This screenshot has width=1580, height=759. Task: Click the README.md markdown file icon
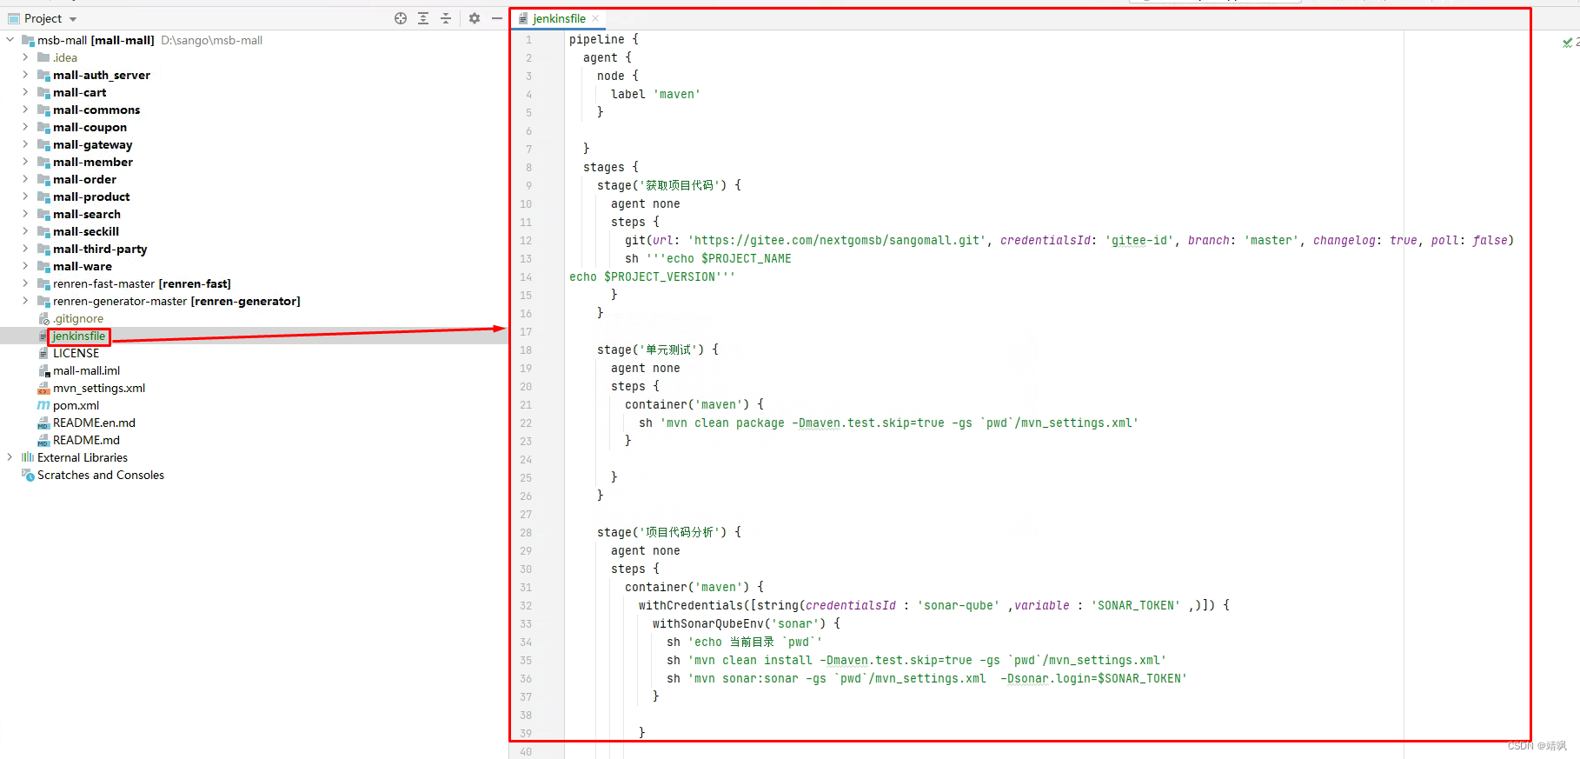click(43, 440)
